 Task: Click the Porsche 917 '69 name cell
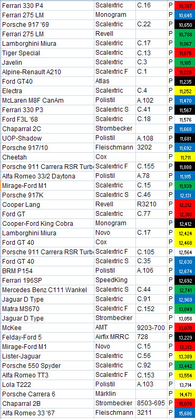pyautogui.click(x=47, y=25)
